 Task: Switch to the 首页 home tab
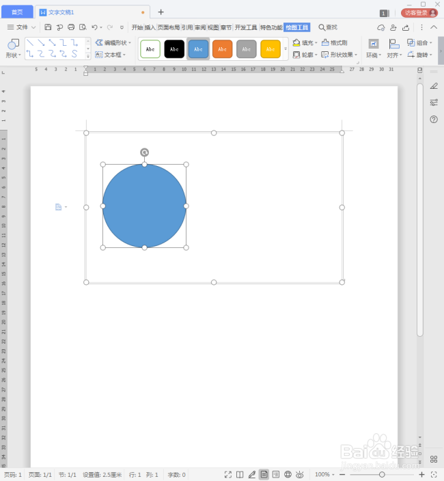coord(17,12)
